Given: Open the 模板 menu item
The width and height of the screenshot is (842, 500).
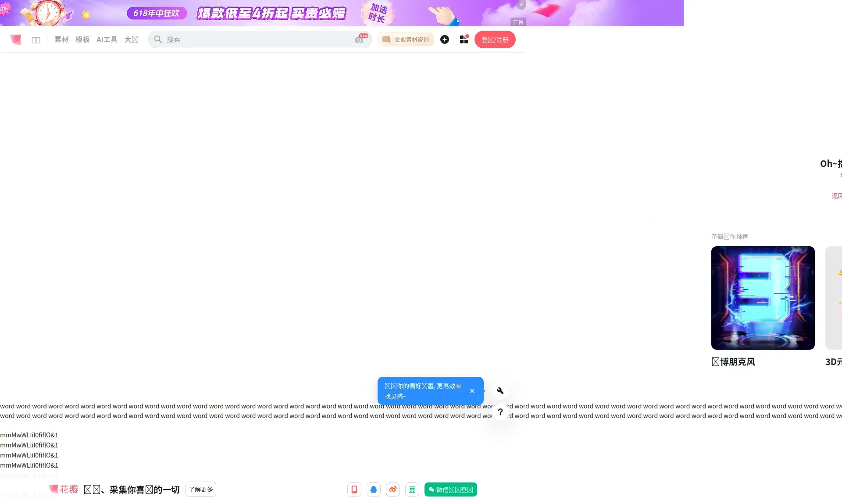Looking at the screenshot, I should tap(82, 39).
